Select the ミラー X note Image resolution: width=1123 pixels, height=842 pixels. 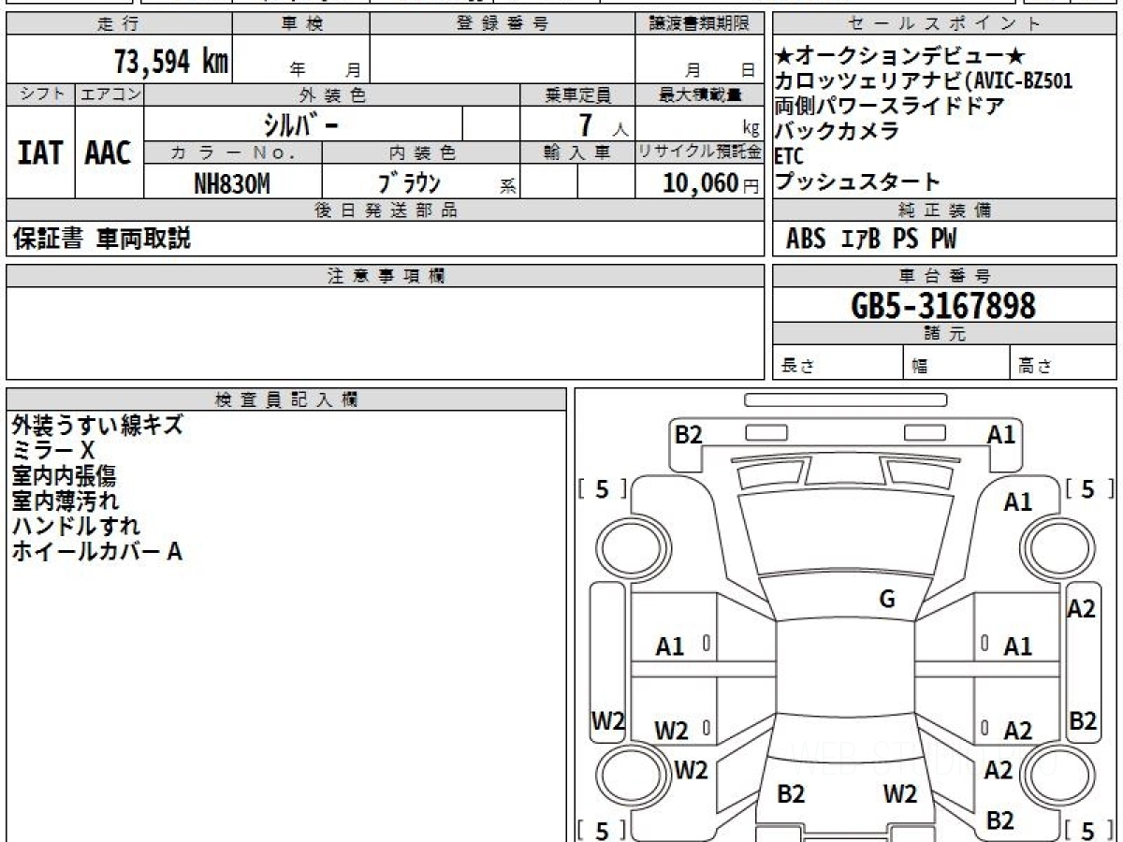click(x=53, y=451)
